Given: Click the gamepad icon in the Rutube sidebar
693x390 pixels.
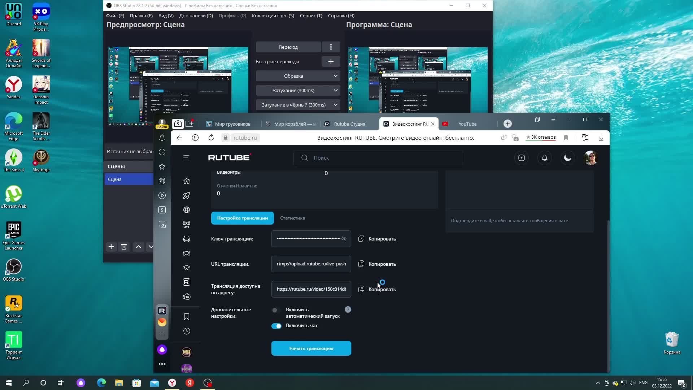Looking at the screenshot, I should pyautogui.click(x=187, y=253).
